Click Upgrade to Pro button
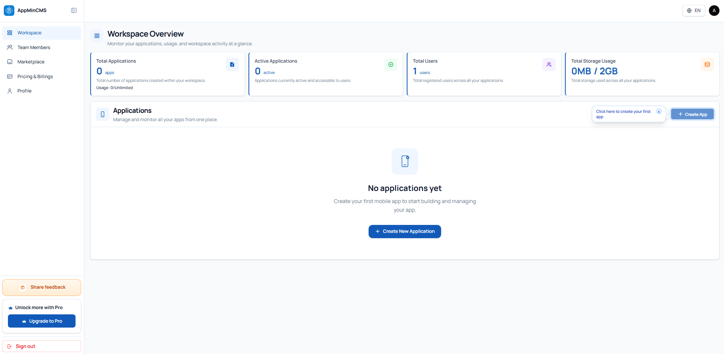The height and width of the screenshot is (354, 724). click(x=42, y=321)
